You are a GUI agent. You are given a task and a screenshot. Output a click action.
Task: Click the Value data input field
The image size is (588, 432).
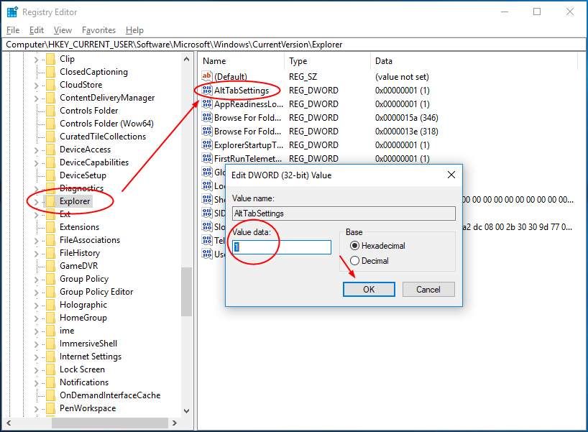pos(282,247)
